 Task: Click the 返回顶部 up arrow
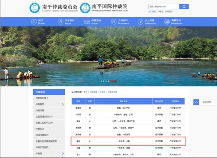point(197,102)
